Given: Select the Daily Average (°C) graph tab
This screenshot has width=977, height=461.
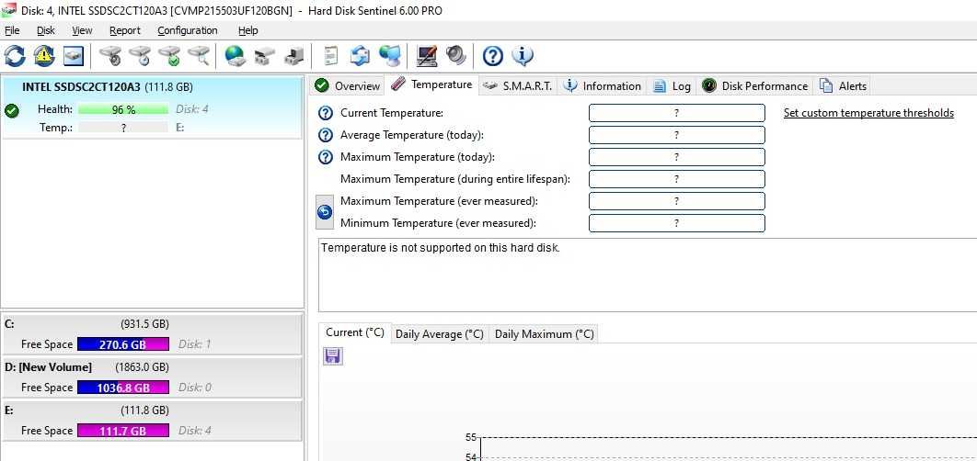Looking at the screenshot, I should click(x=439, y=334).
